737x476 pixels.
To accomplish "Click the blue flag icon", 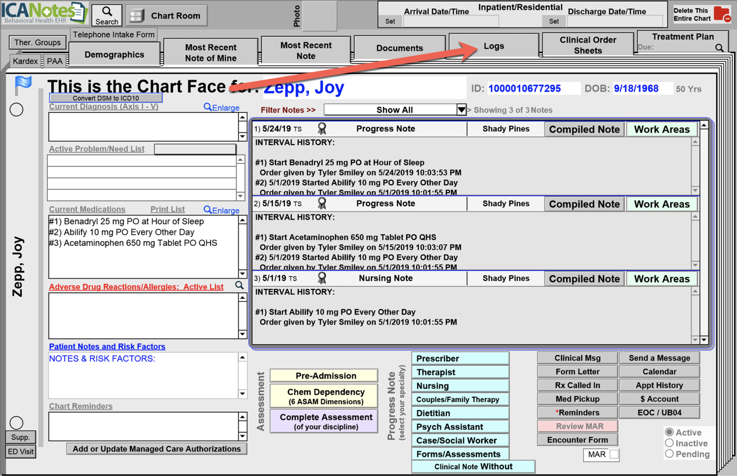I will coord(23,85).
